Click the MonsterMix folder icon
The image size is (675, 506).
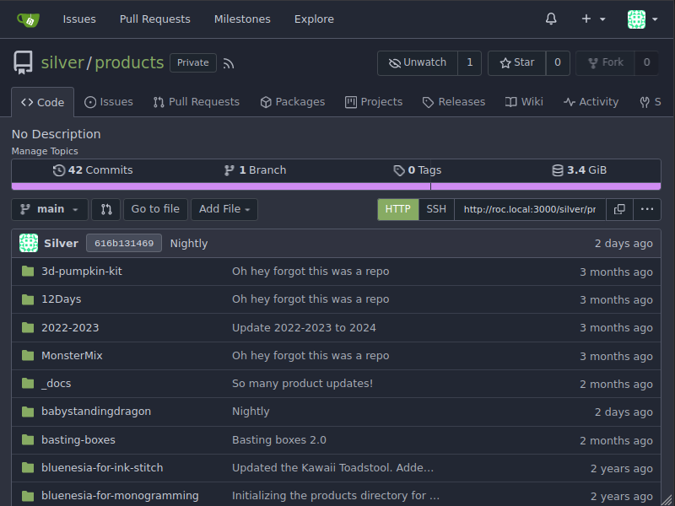28,355
